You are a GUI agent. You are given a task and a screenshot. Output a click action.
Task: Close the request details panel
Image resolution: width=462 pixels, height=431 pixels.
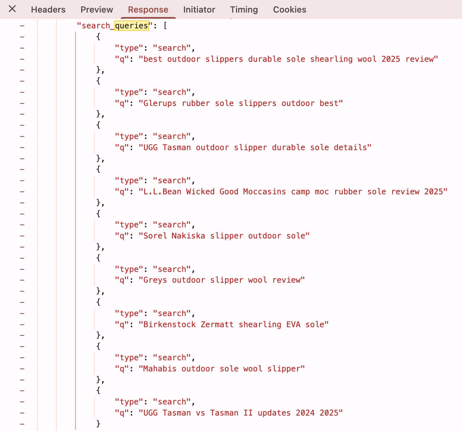tap(12, 9)
